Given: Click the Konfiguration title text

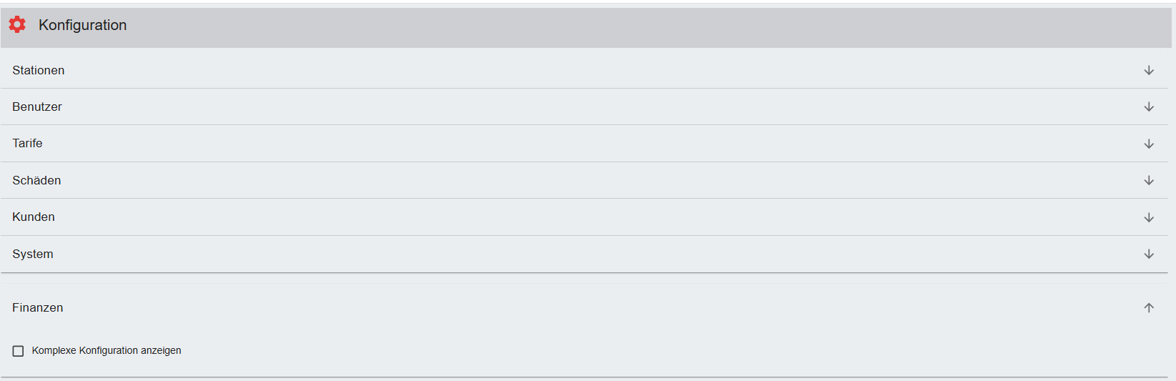Looking at the screenshot, I should pyautogui.click(x=82, y=25).
